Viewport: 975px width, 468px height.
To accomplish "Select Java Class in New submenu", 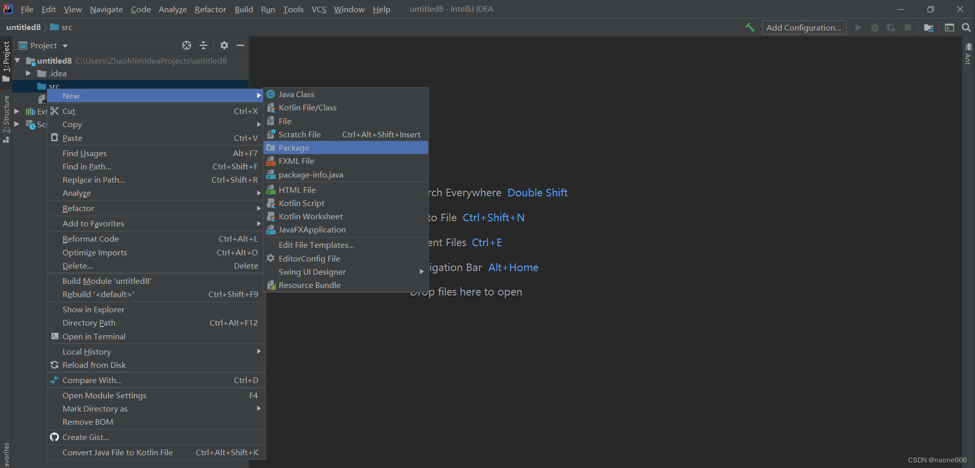I will (x=346, y=94).
